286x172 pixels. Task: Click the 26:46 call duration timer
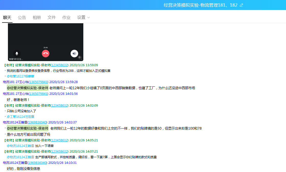tap(46, 47)
